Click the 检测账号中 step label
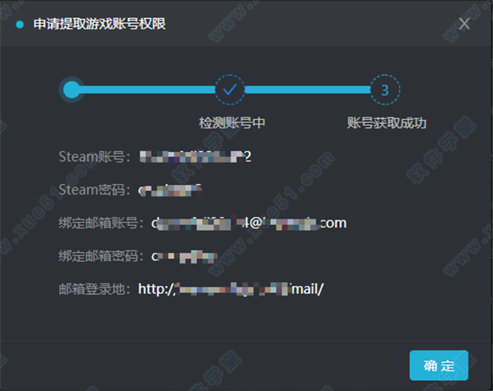Image resolution: width=493 pixels, height=391 pixels. click(x=232, y=122)
